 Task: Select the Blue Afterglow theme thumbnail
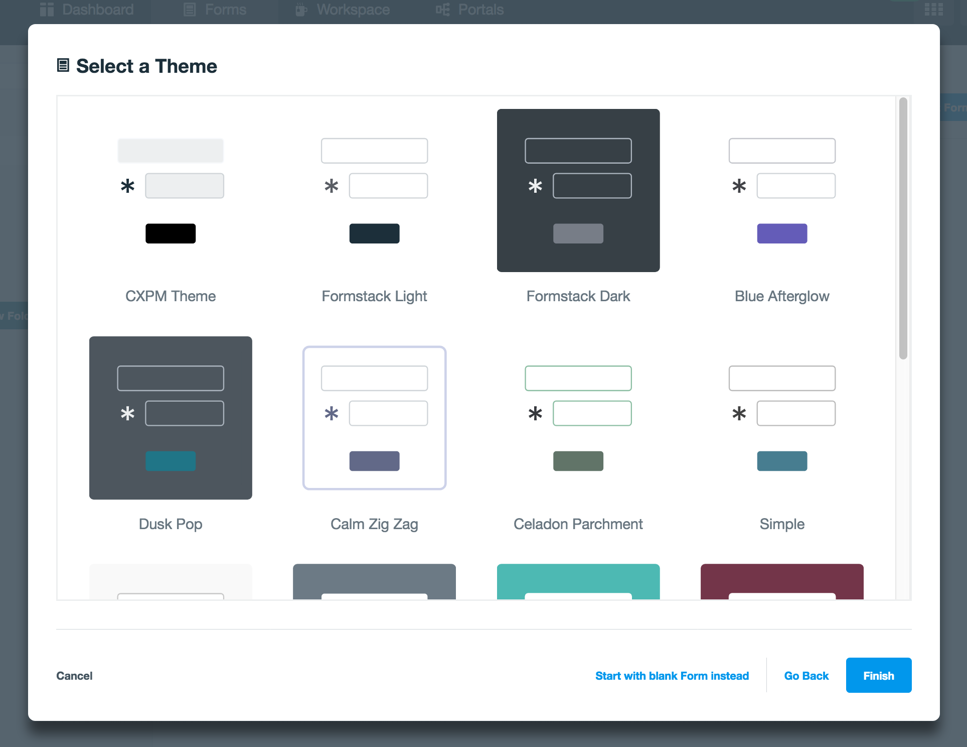point(781,191)
